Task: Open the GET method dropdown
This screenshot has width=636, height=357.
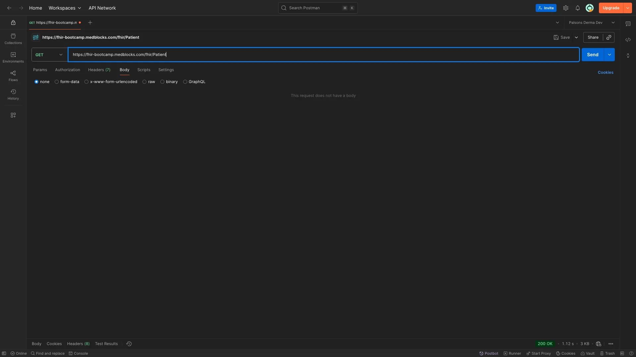Action: click(48, 55)
